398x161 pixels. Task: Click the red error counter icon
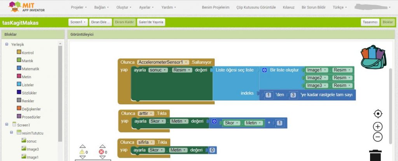point(102,152)
